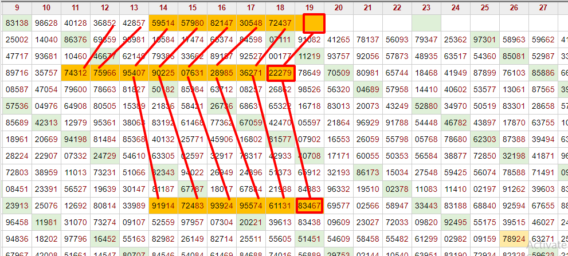
Task: Select the orange cell 61131
Action: [280, 206]
